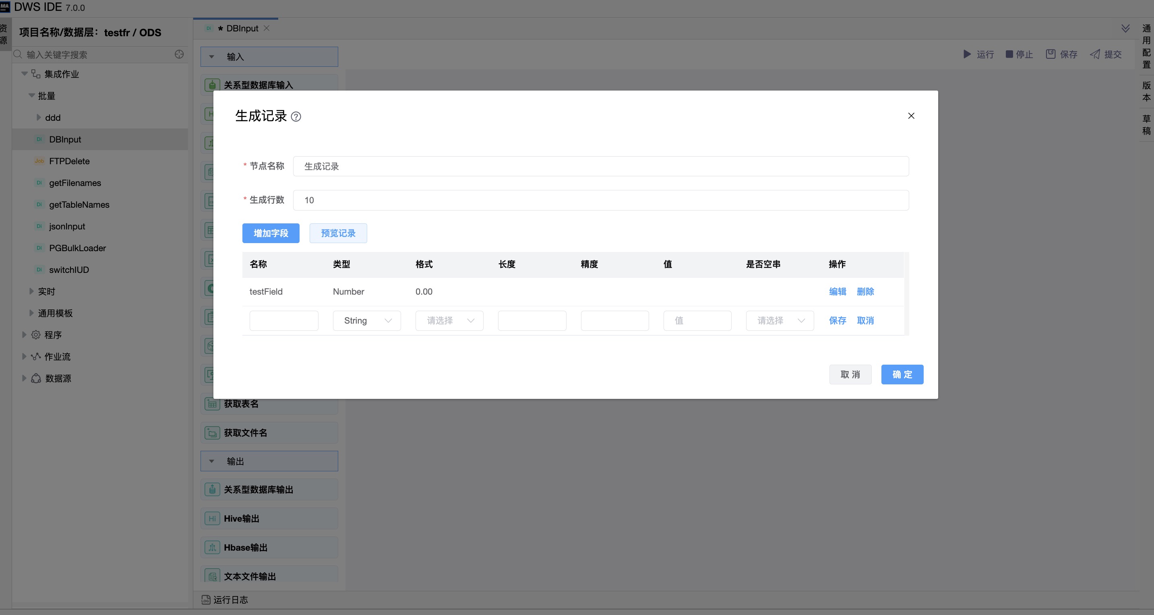Click the 停止 stop icon in toolbar
Screen dimensions: 1154x615
(1009, 54)
